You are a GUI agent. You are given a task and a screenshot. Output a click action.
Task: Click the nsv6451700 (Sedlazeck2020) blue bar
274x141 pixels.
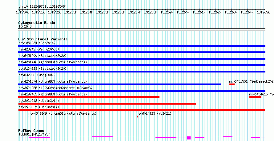point(142,59)
